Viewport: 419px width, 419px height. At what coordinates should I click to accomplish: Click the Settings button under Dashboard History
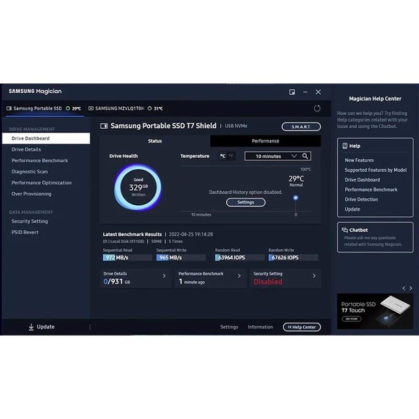[246, 202]
